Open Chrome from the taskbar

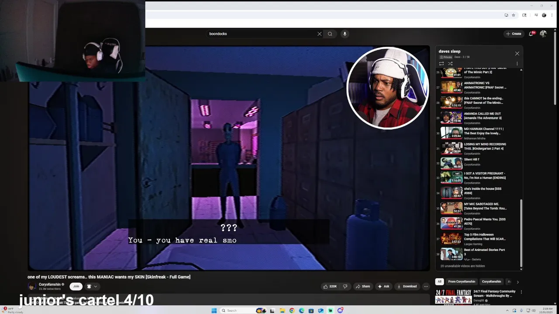point(292,311)
